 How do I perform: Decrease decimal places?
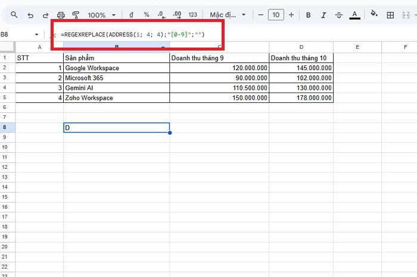point(161,15)
